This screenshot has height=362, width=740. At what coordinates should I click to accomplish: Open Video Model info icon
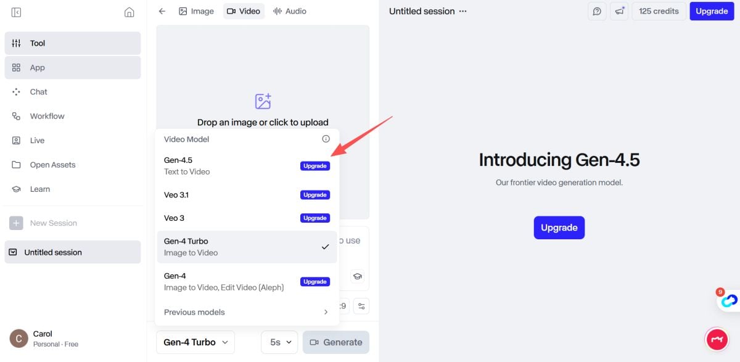click(x=326, y=139)
